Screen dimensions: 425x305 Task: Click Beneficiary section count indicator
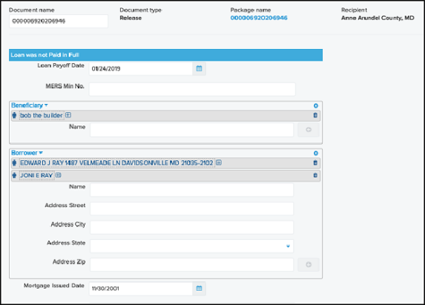tap(316, 105)
